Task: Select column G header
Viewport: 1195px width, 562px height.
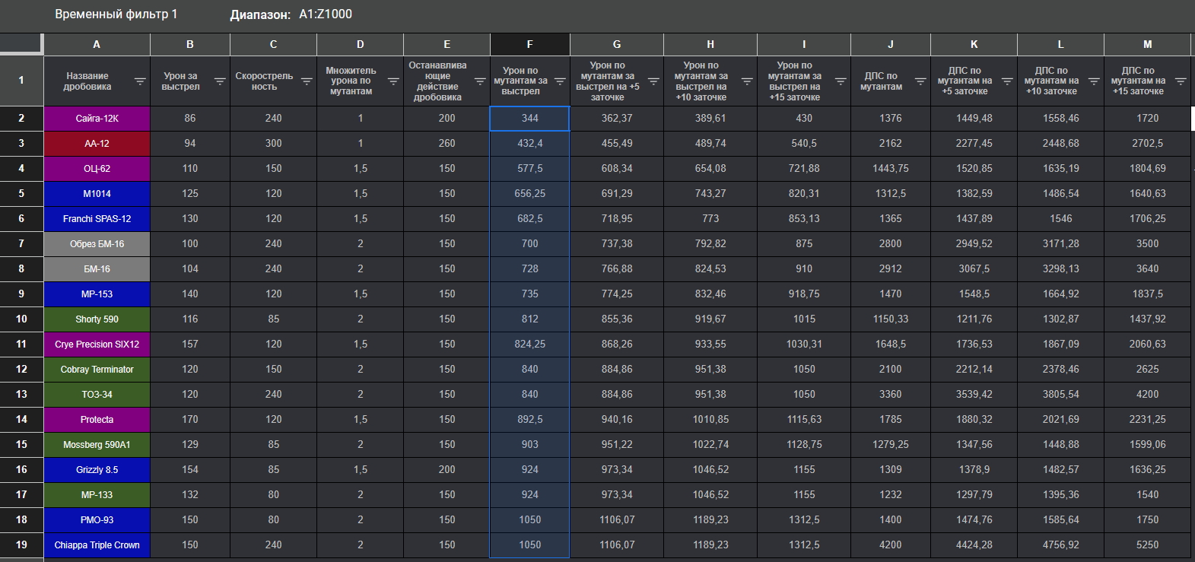Action: coord(616,44)
